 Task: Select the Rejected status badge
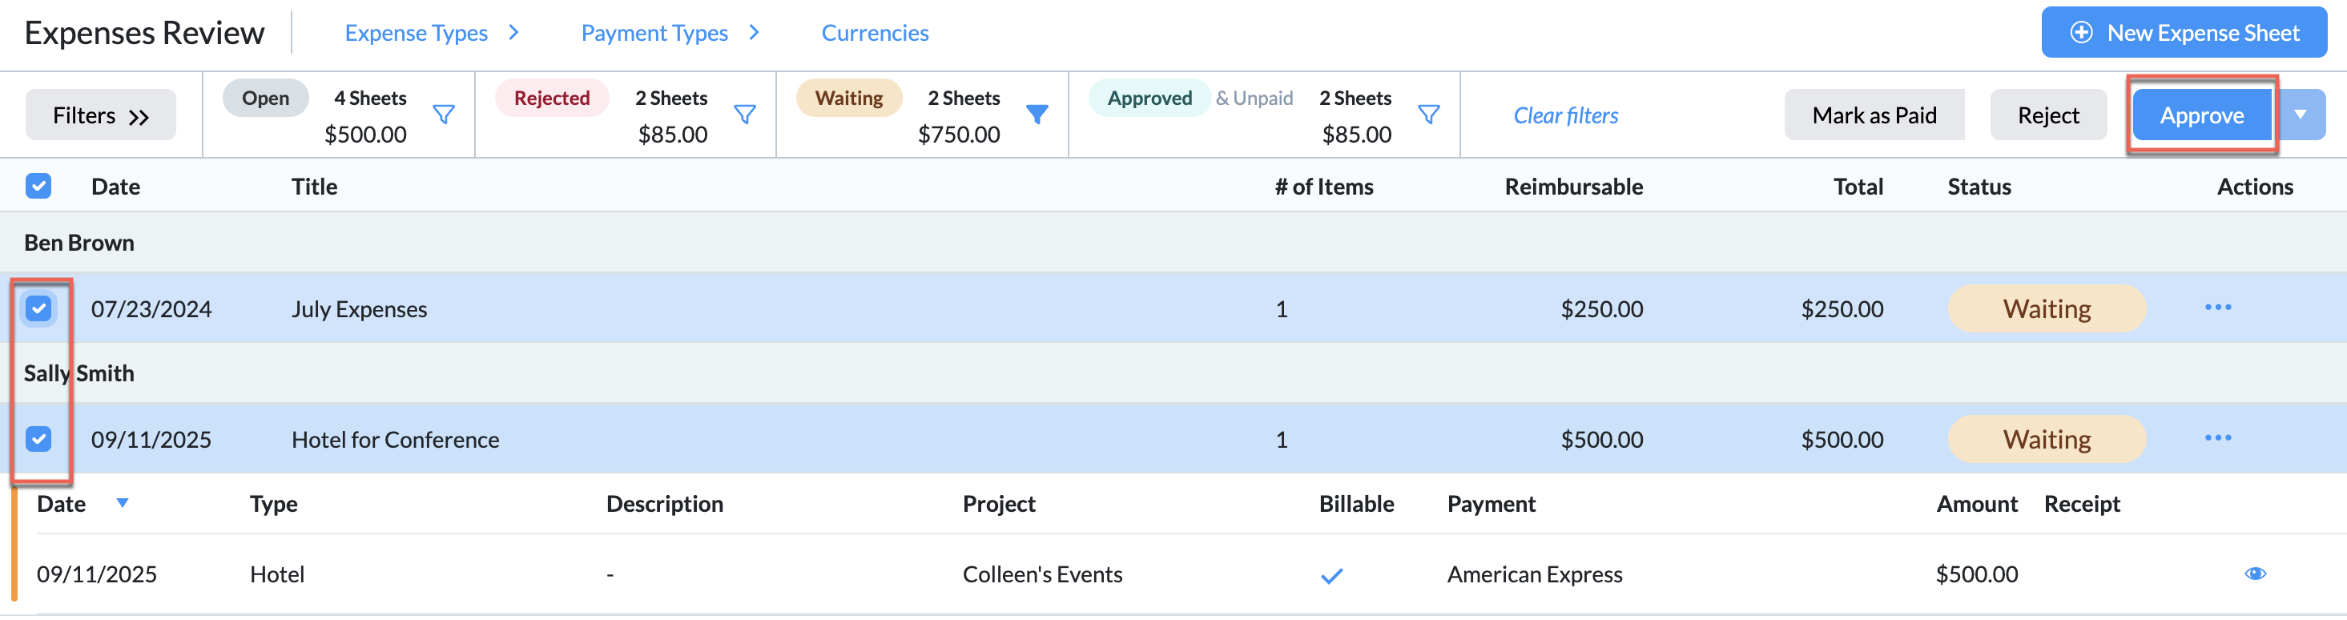coord(551,98)
